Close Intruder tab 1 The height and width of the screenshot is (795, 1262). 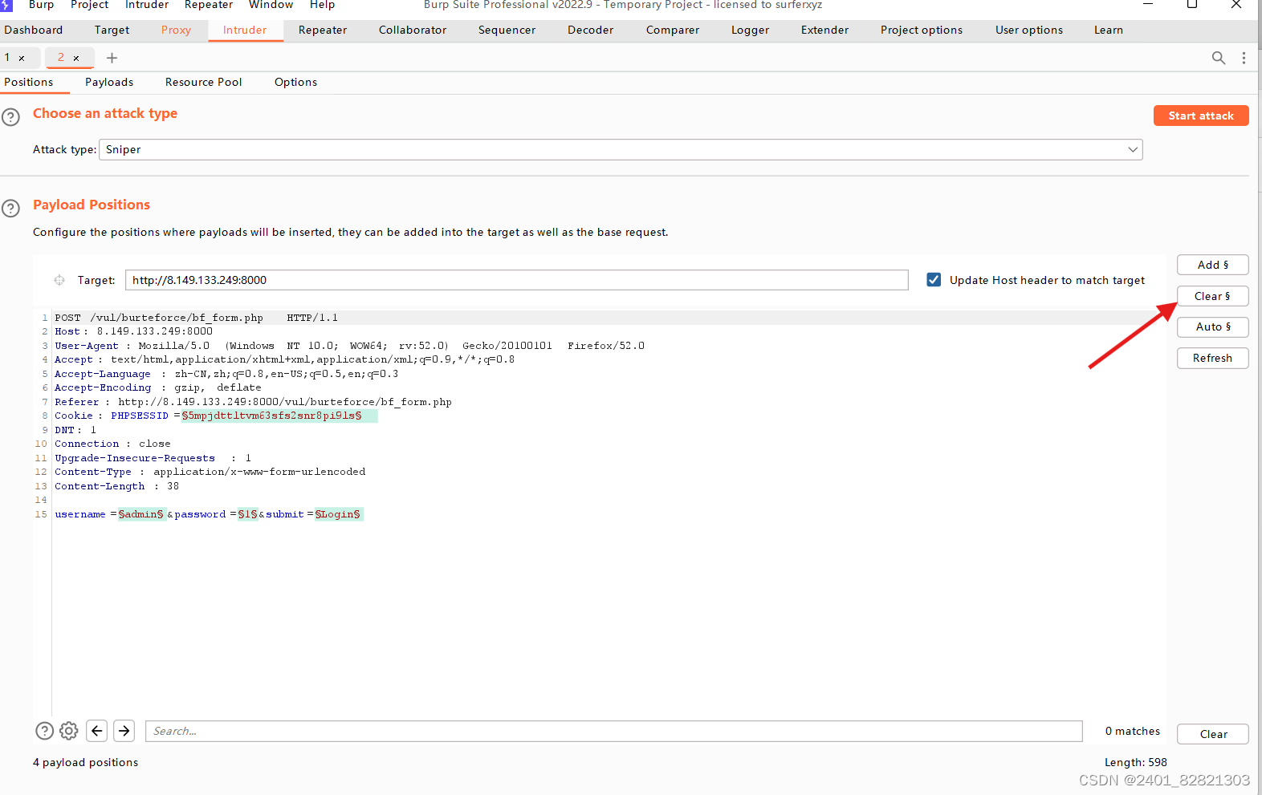tap(22, 59)
